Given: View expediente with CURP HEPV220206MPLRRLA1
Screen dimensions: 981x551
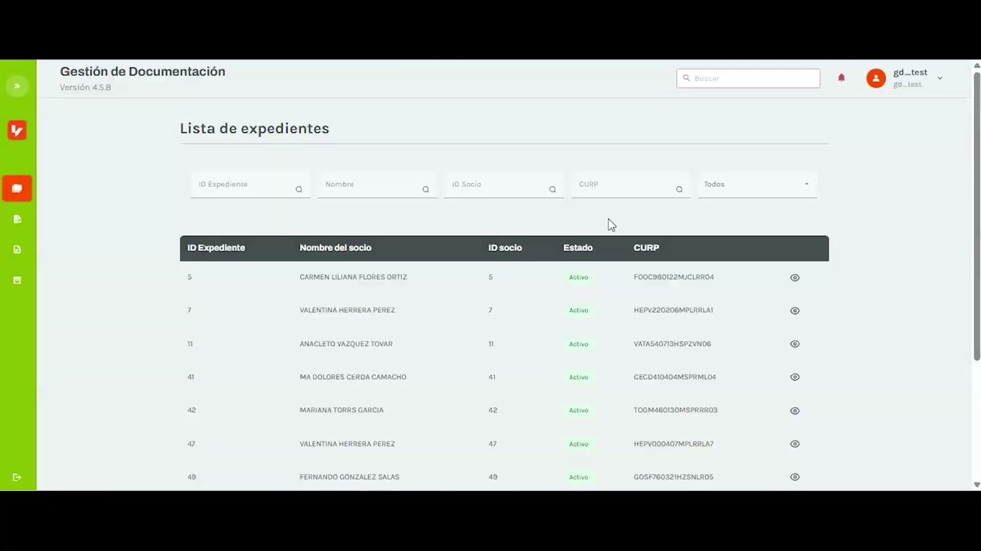Looking at the screenshot, I should pos(795,311).
